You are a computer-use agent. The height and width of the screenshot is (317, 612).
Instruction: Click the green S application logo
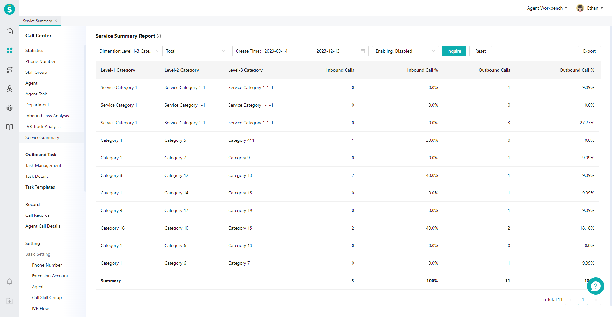(10, 9)
